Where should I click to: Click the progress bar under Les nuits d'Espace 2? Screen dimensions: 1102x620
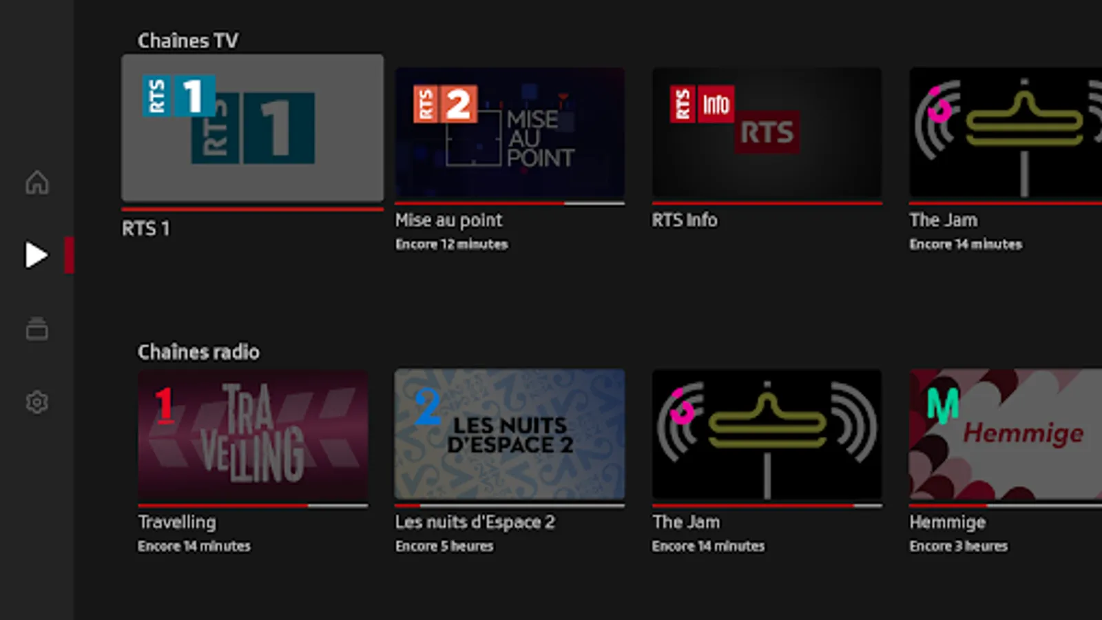(510, 506)
